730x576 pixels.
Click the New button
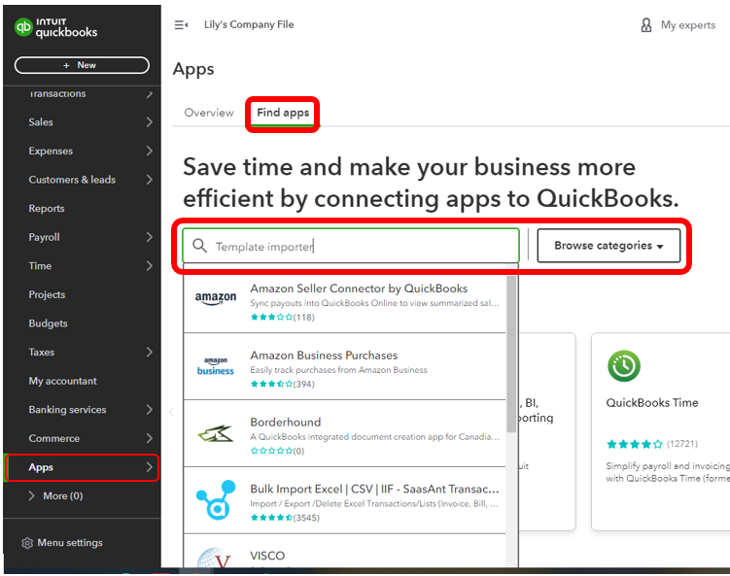pyautogui.click(x=82, y=65)
